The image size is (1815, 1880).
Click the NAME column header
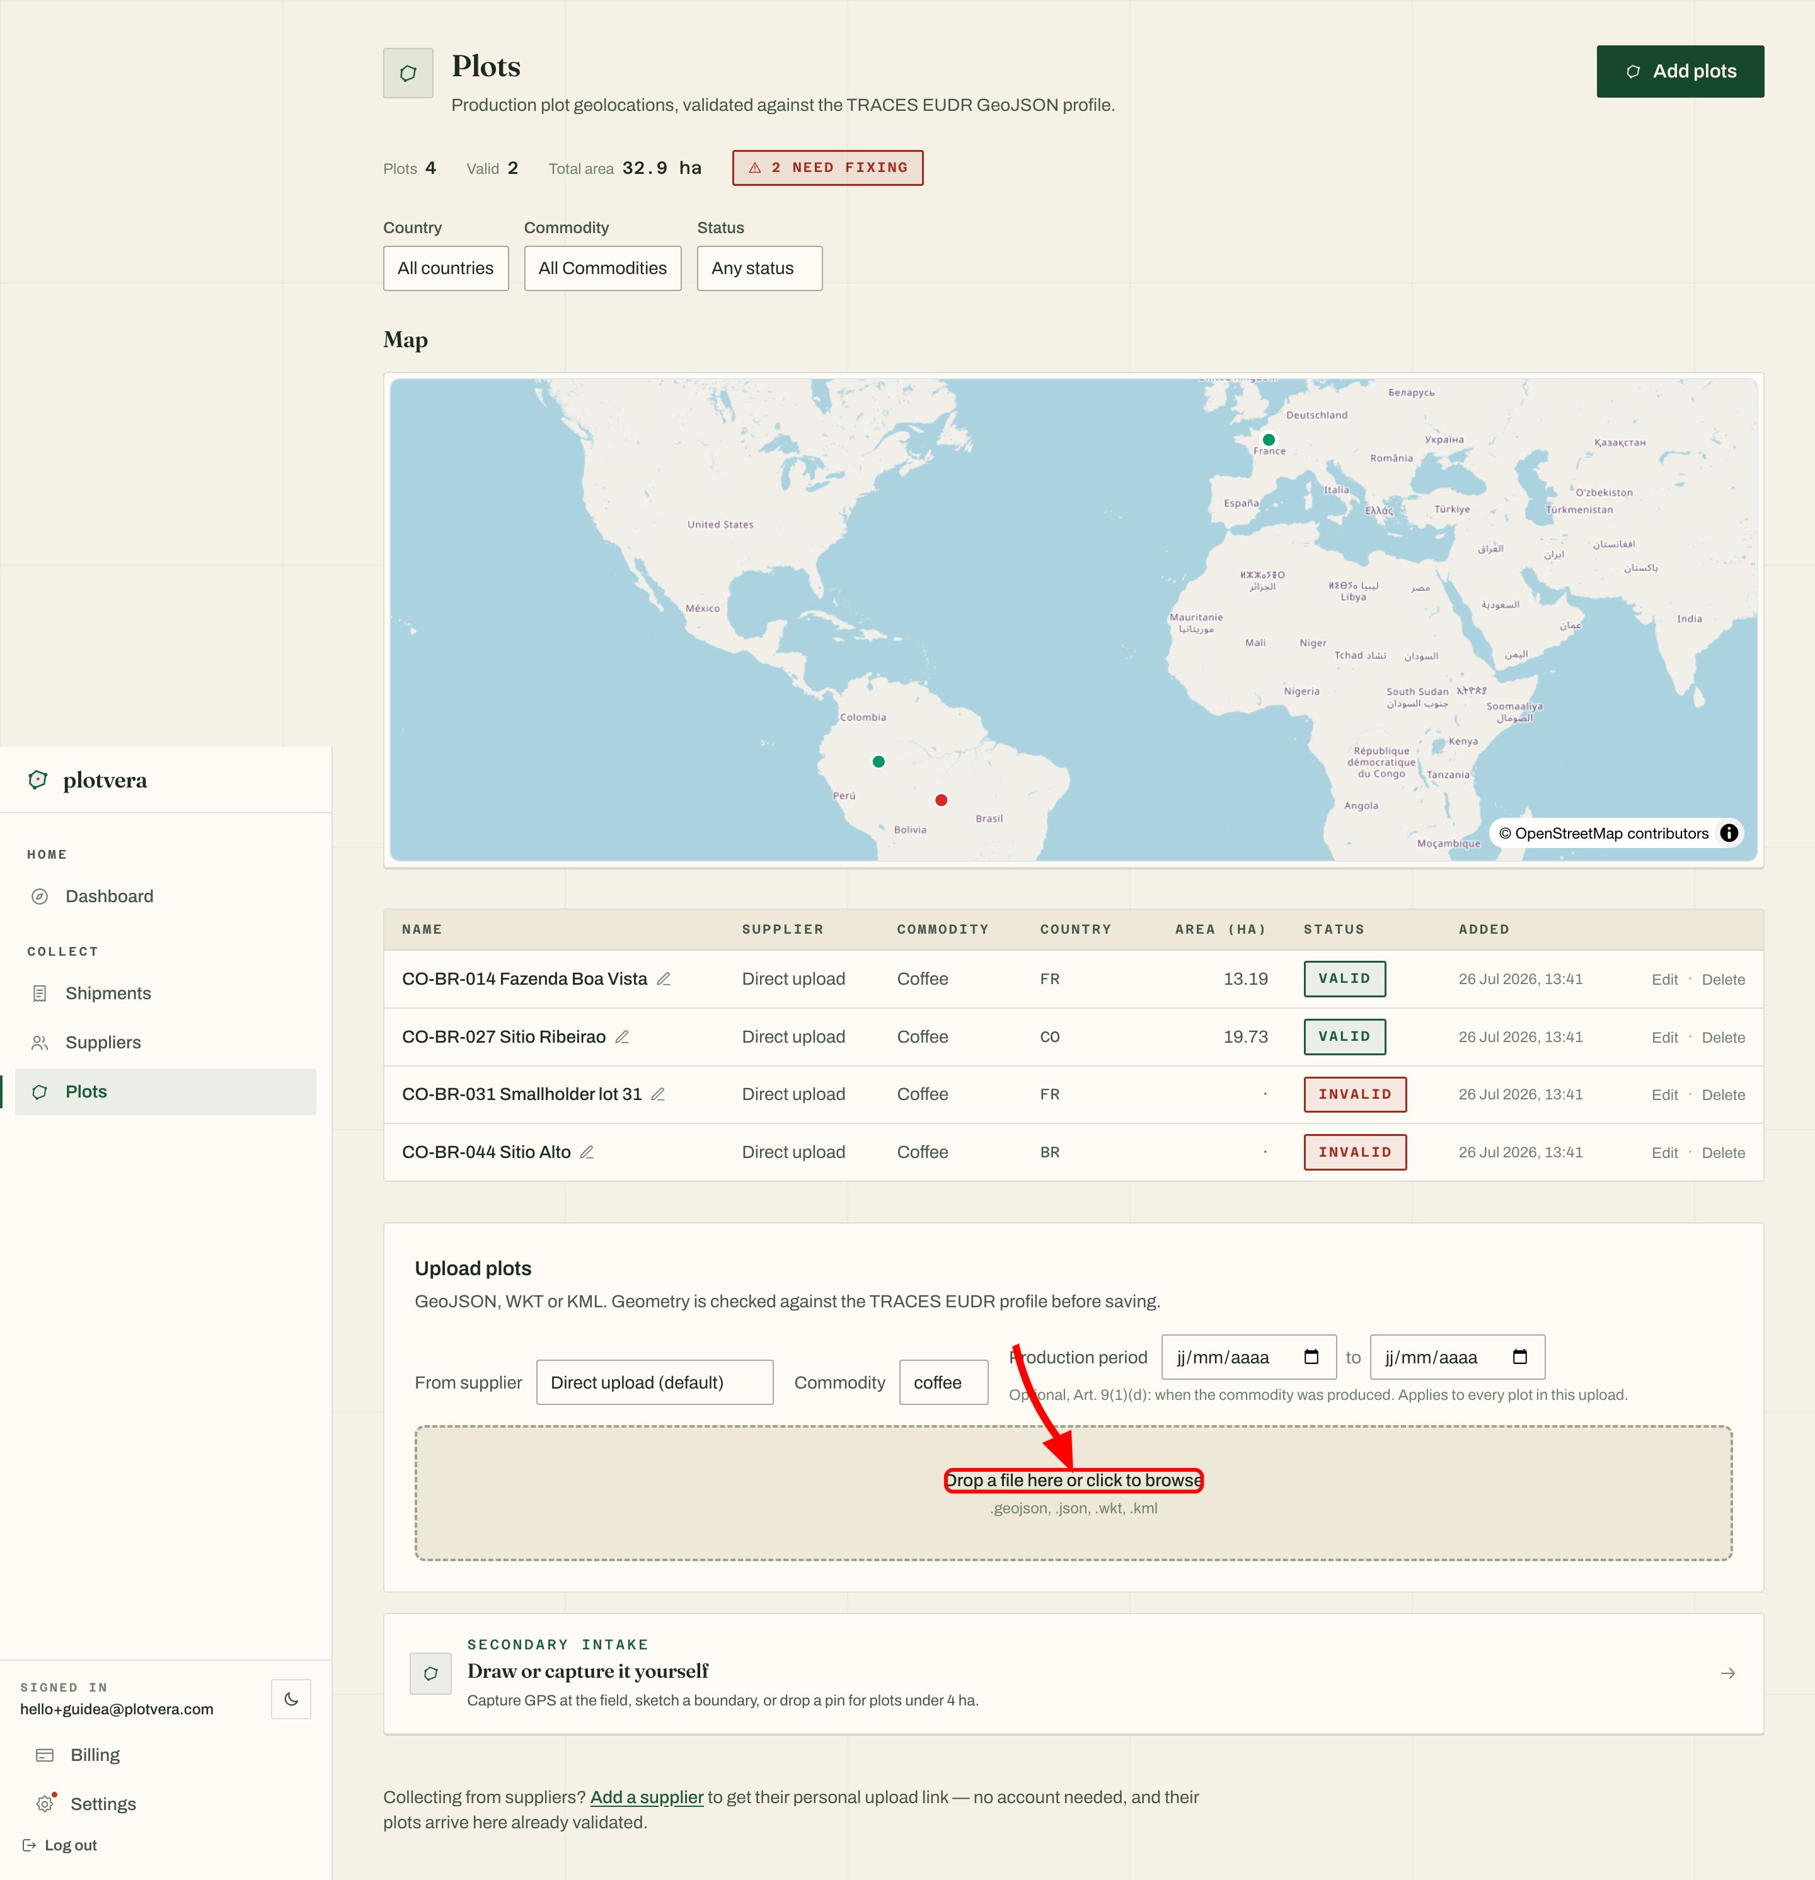tap(422, 929)
